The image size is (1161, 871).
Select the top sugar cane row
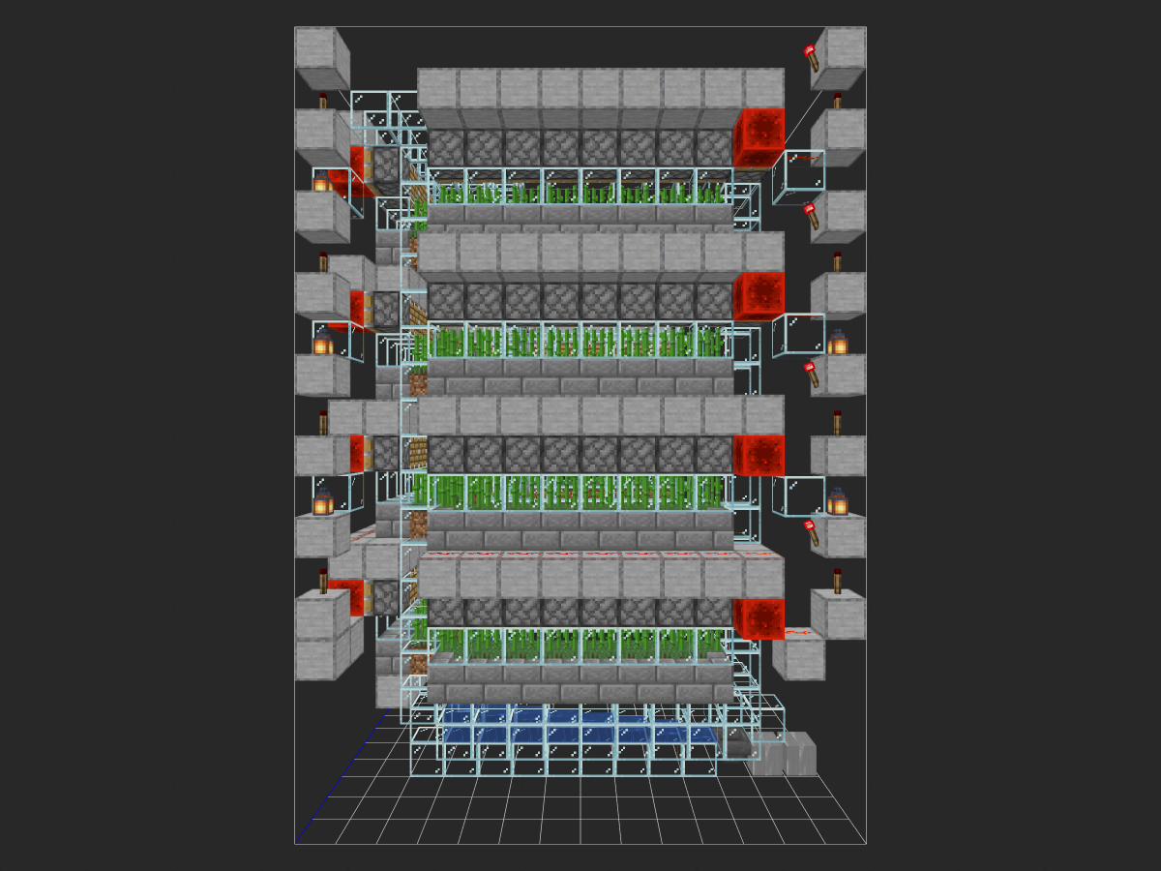pyautogui.click(x=579, y=192)
